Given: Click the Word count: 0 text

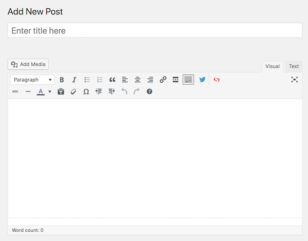Looking at the screenshot, I should (x=28, y=230).
